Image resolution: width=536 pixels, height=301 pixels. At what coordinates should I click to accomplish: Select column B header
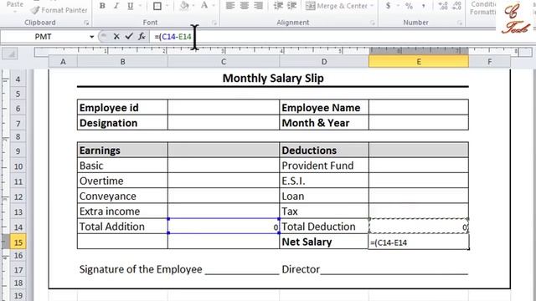pyautogui.click(x=122, y=62)
